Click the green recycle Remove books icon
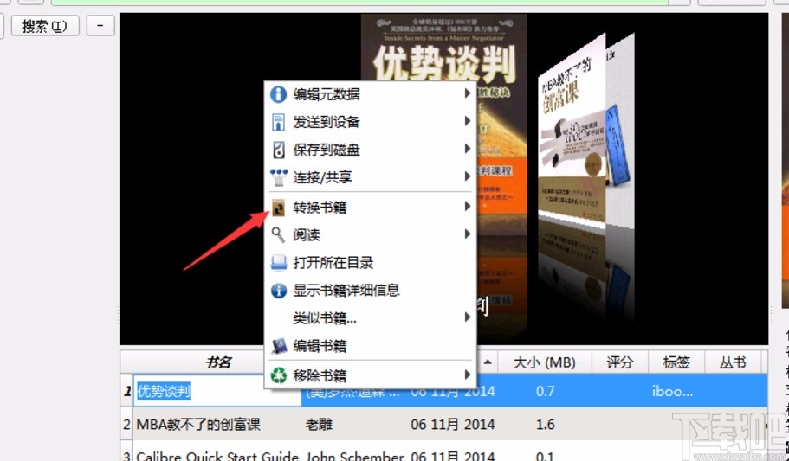Viewport: 789px width, 461px height. [278, 375]
